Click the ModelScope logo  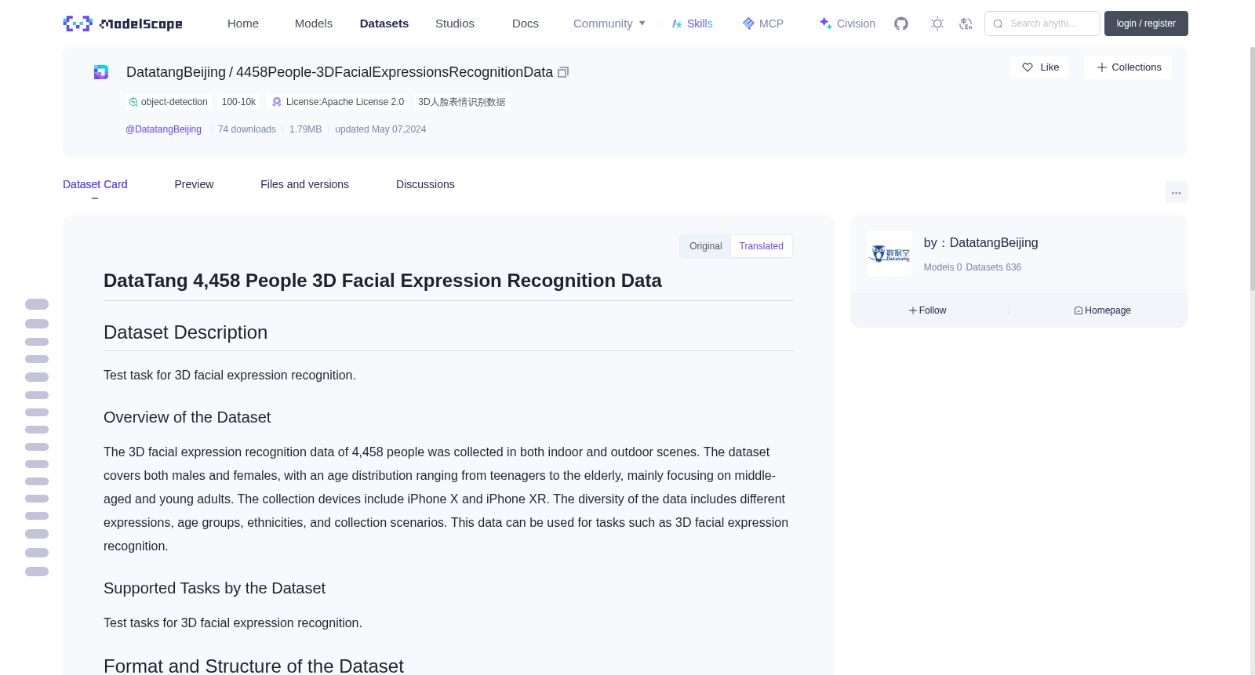tap(123, 24)
